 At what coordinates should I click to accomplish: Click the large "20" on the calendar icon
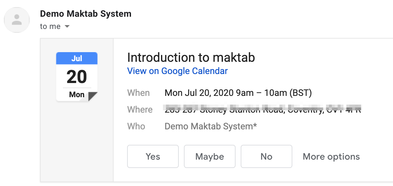click(x=77, y=77)
